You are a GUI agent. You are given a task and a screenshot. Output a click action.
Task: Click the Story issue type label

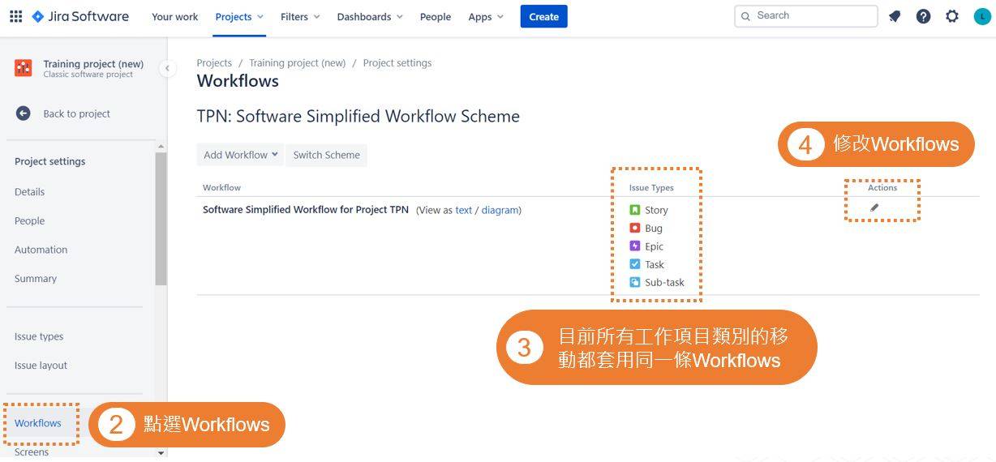(656, 210)
